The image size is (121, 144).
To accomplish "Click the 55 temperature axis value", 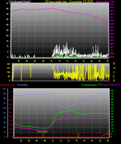I will pyautogui.click(x=112, y=105).
